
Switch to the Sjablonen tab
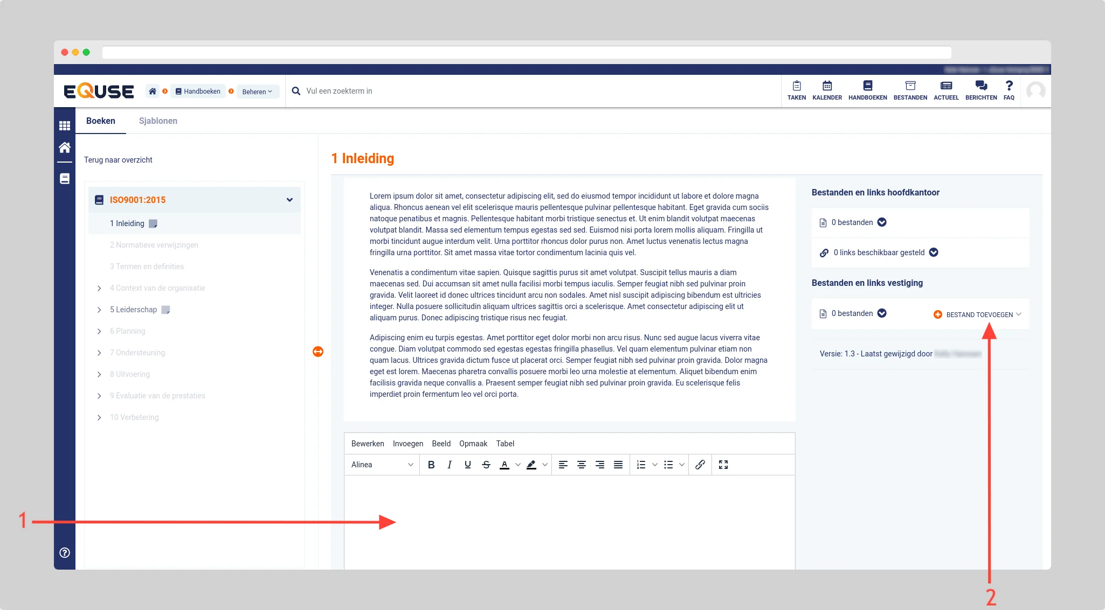(x=158, y=121)
